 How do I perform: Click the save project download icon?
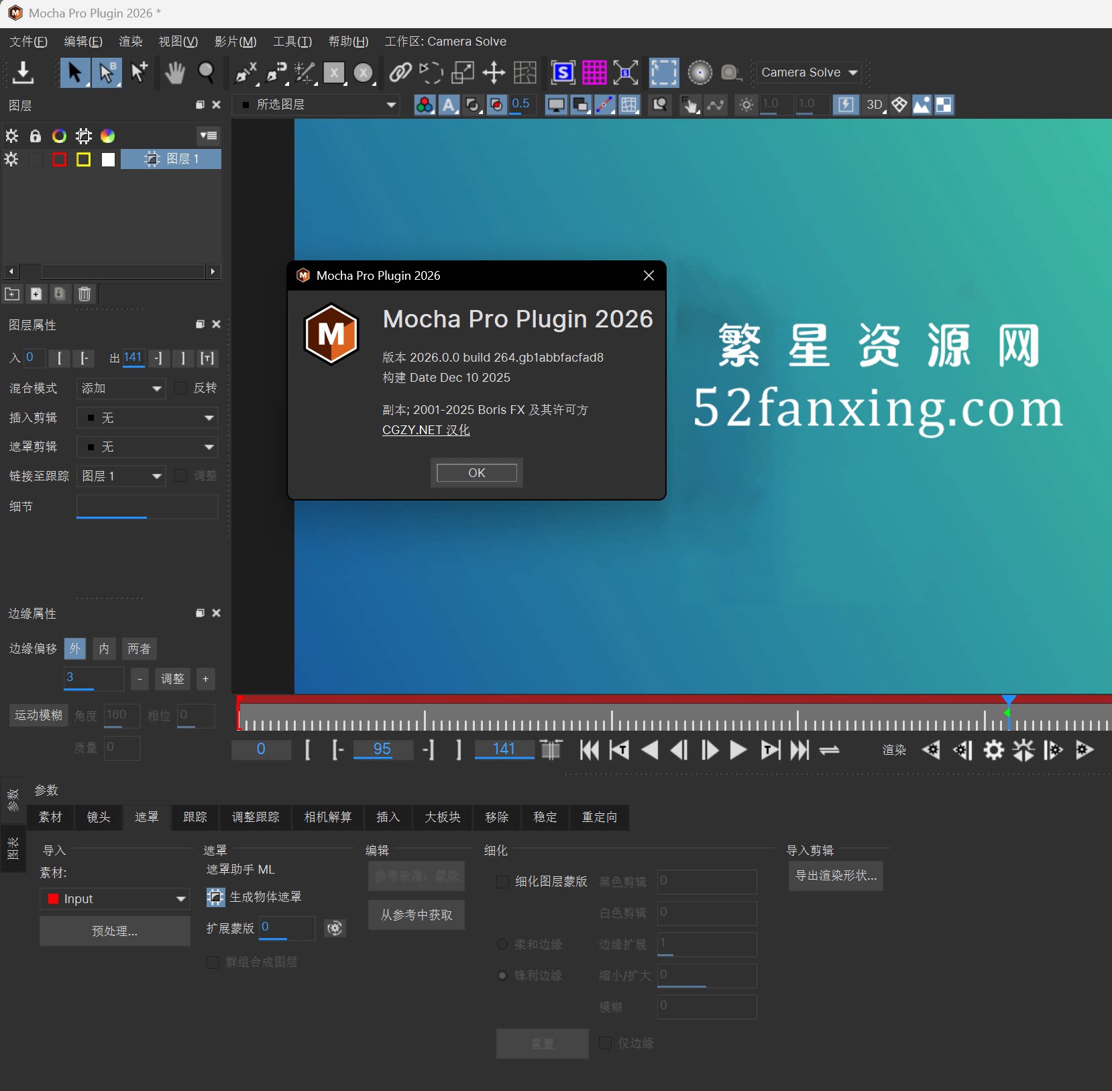coord(23,72)
